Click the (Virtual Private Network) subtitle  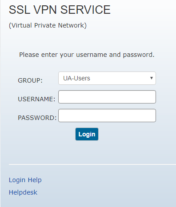[48, 25]
